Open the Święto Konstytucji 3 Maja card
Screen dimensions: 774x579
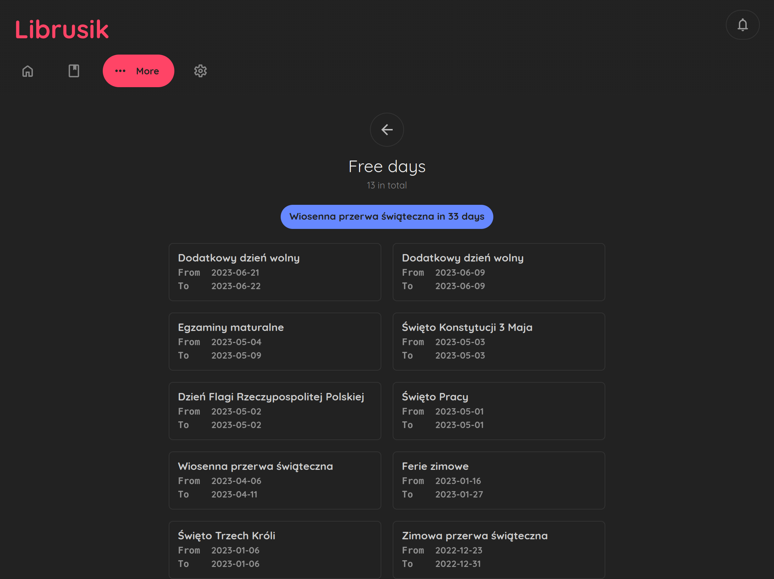(x=499, y=341)
